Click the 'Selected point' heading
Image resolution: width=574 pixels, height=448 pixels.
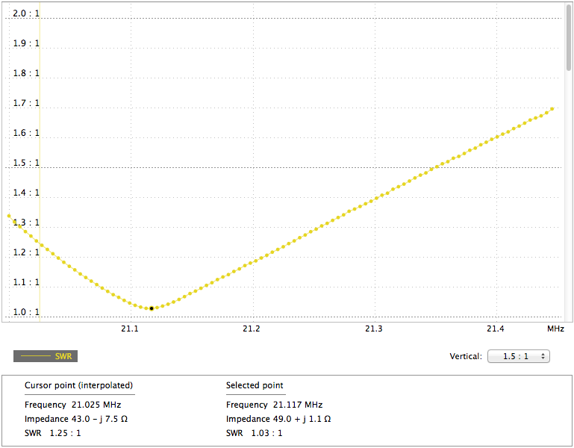(x=255, y=385)
